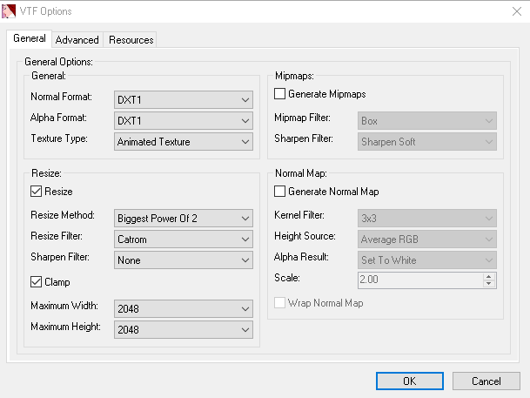This screenshot has width=530, height=398.
Task: Switch to the Advanced tab
Action: pyautogui.click(x=77, y=40)
